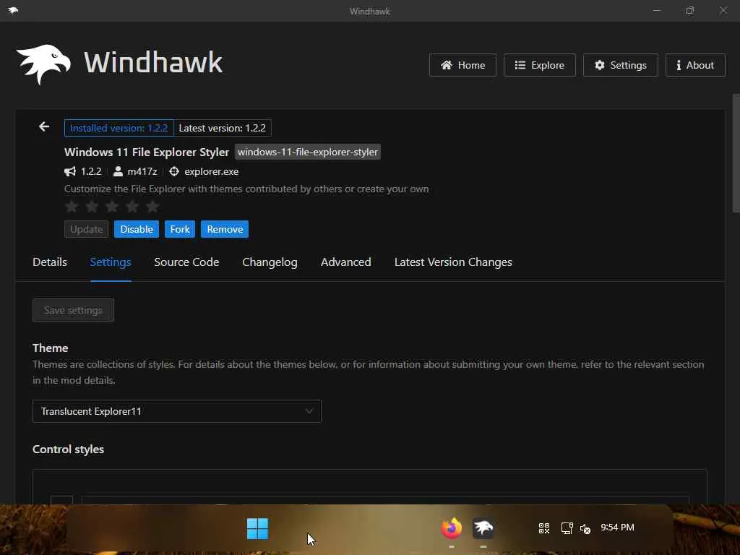This screenshot has width=740, height=555.
Task: Go to the Home page
Action: (462, 65)
